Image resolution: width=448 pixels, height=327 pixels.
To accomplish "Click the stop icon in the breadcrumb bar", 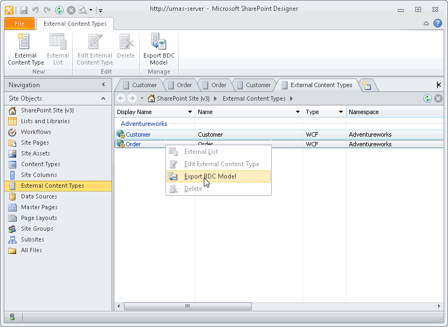I will tap(438, 98).
